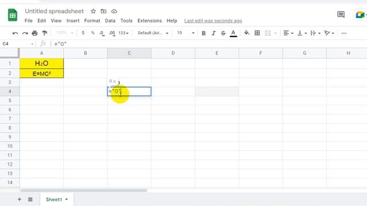Open the Help menu
This screenshot has width=367, height=206.
(x=172, y=21)
